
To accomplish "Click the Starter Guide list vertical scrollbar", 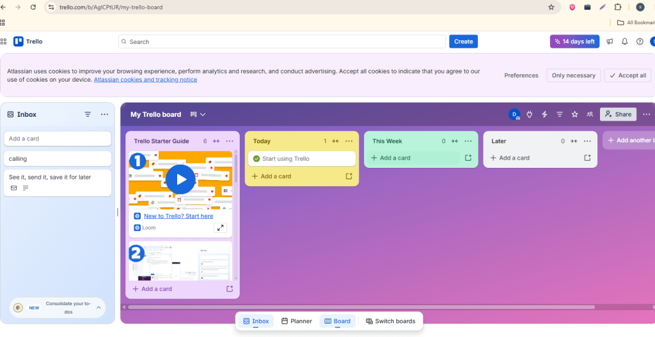I will pyautogui.click(x=235, y=168).
